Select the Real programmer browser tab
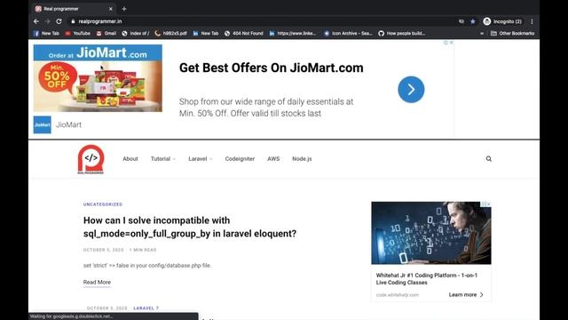568x320 pixels. 74,9
